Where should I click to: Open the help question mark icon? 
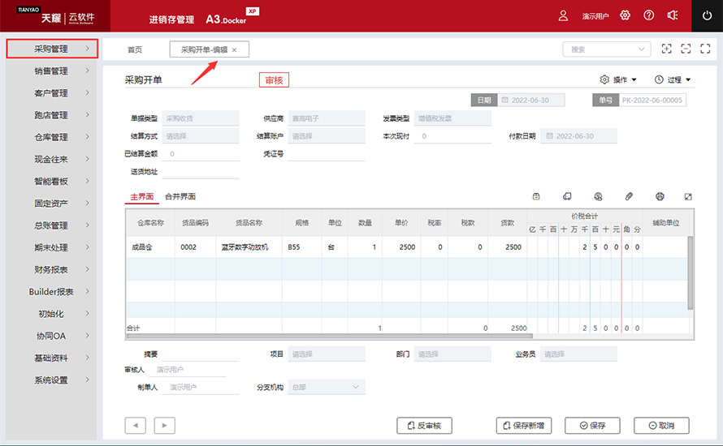coord(649,15)
